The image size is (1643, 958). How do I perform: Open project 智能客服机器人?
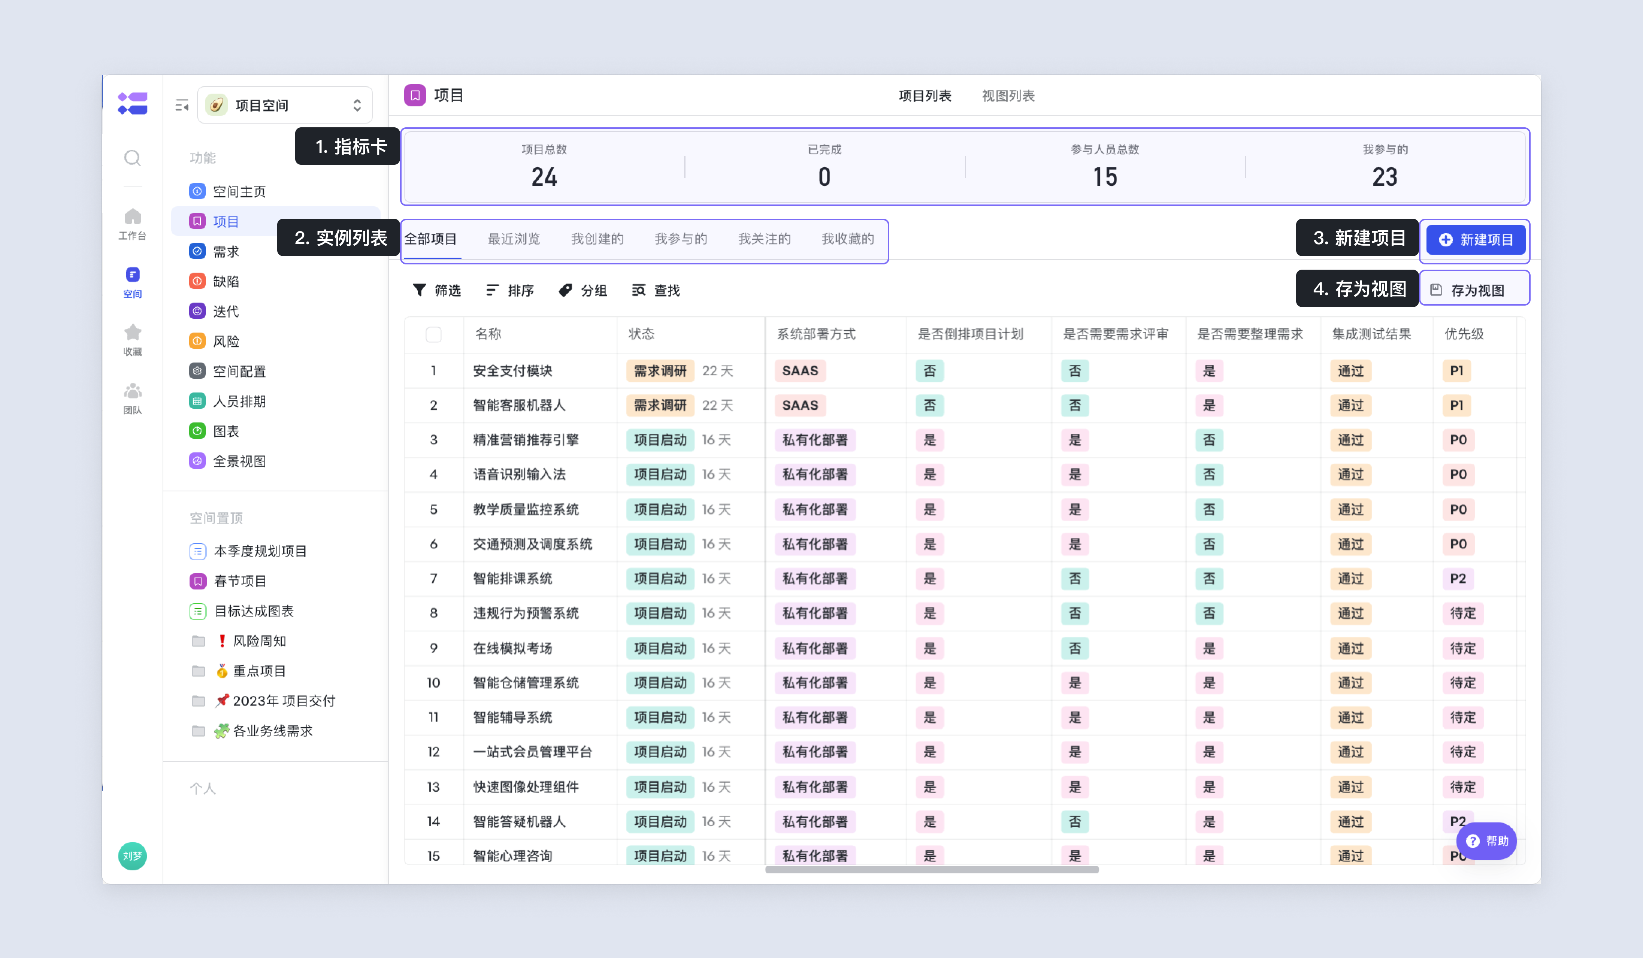[x=519, y=405]
